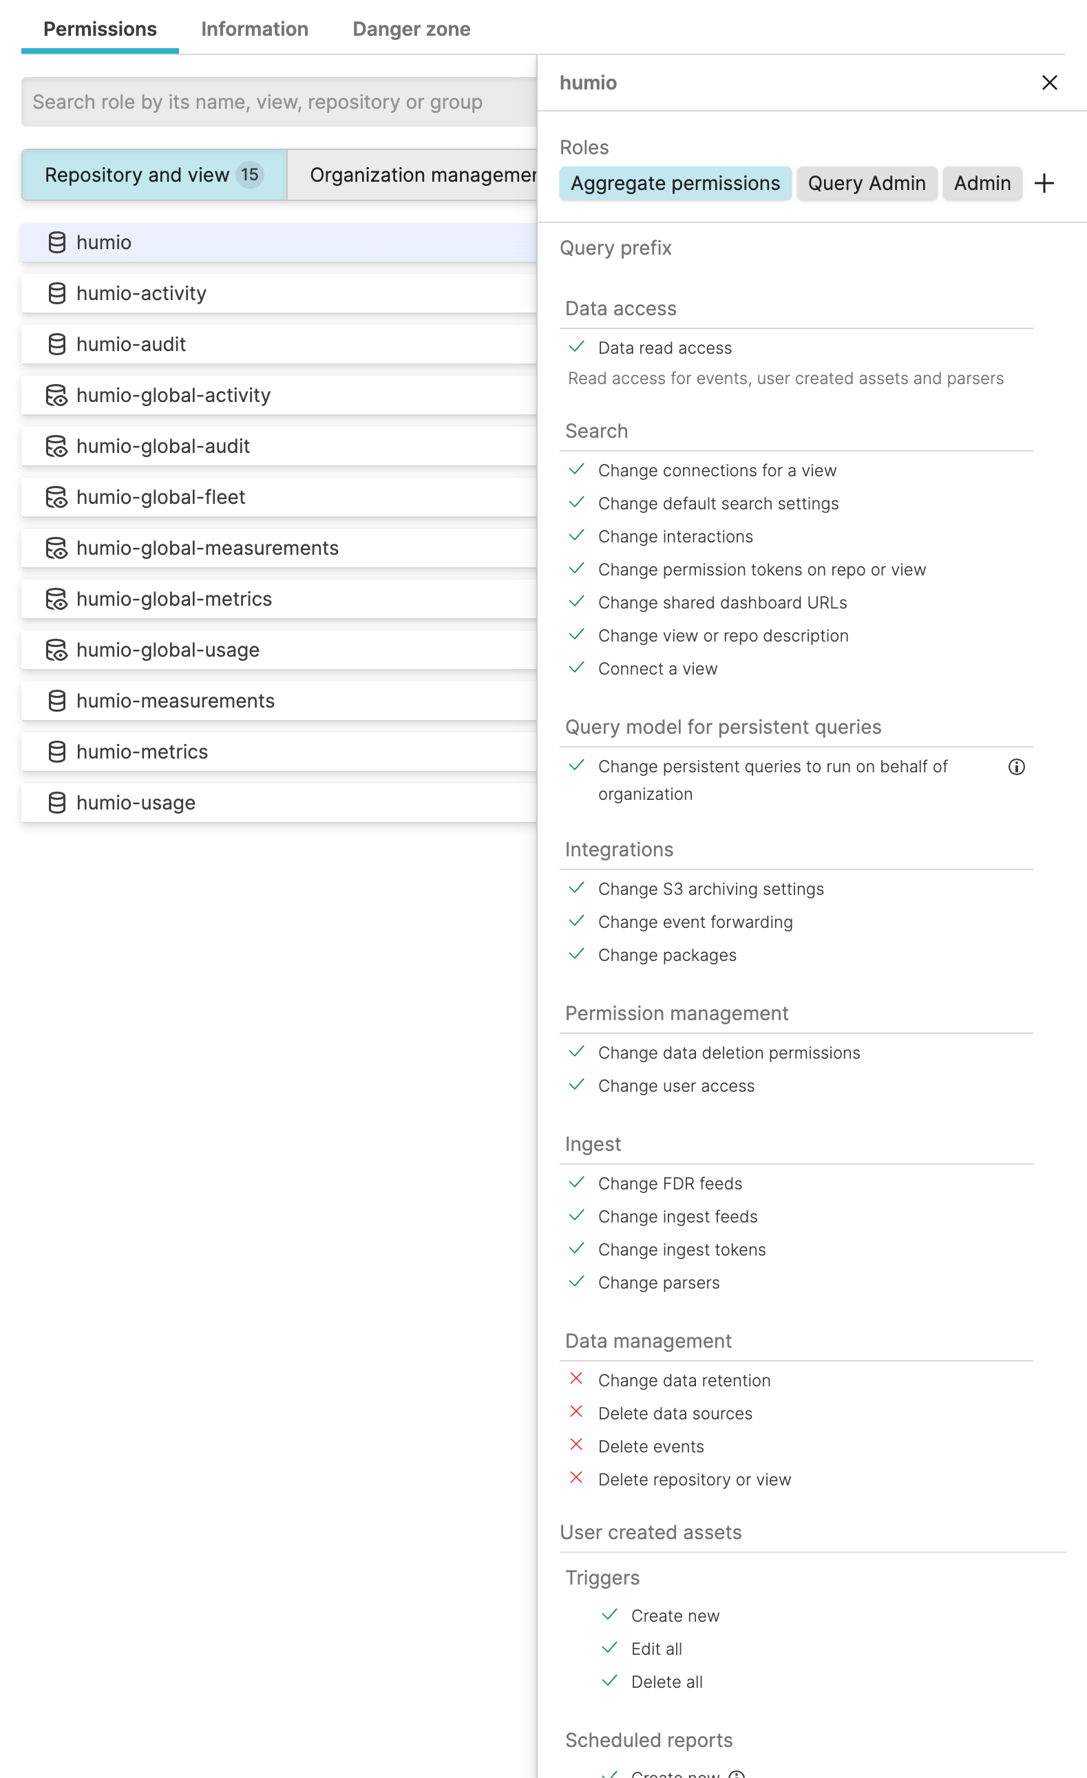Viewport: 1087px width, 1778px height.
Task: Select the Query Admin role
Action: 867,183
